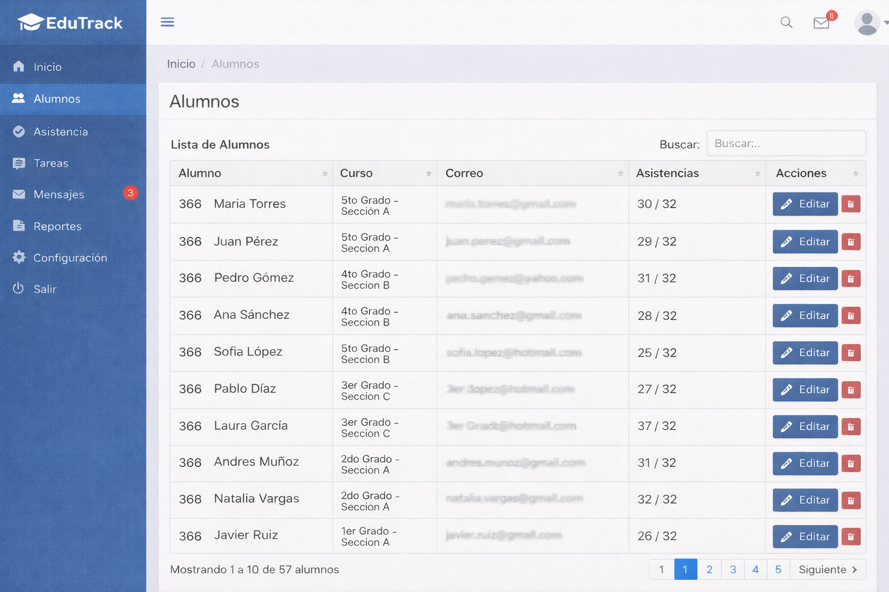Open the envelope notifications icon
Image resolution: width=889 pixels, height=592 pixels.
tap(821, 23)
